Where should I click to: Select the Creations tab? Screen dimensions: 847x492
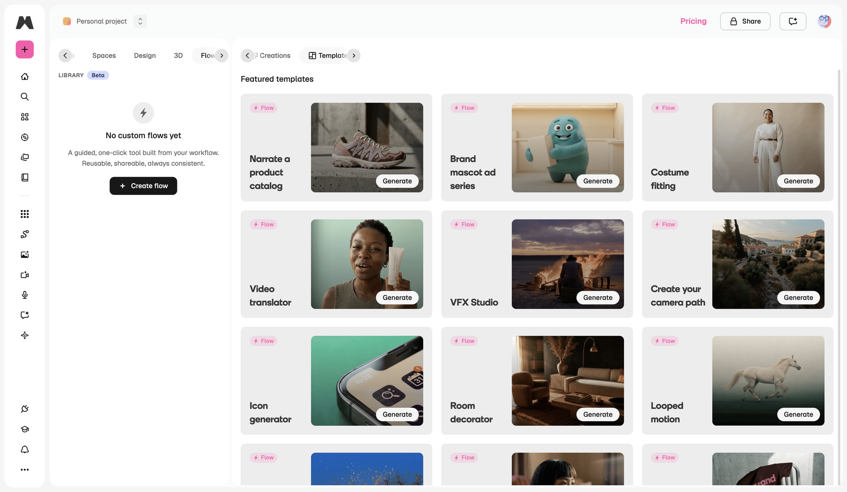(275, 55)
